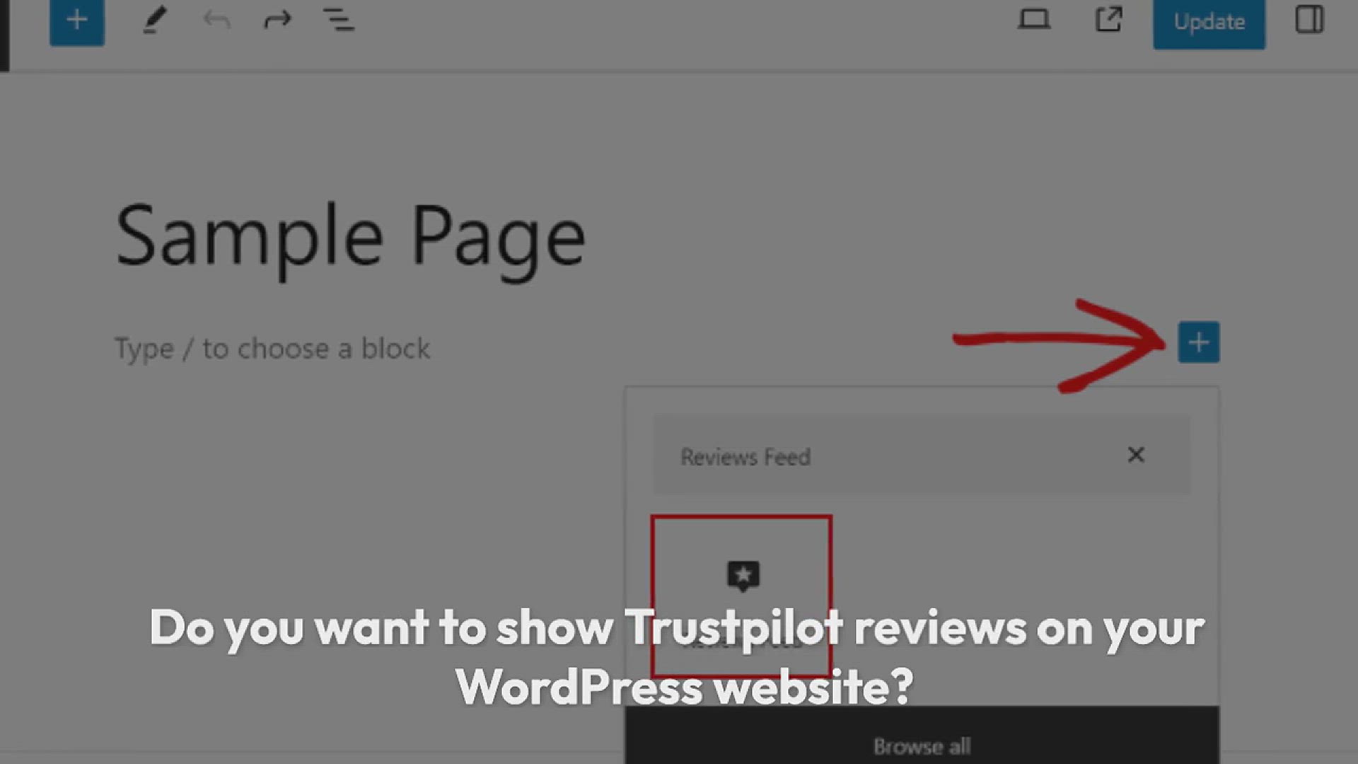The image size is (1358, 764).
Task: Select the pencil Tools icon
Action: coord(154,20)
